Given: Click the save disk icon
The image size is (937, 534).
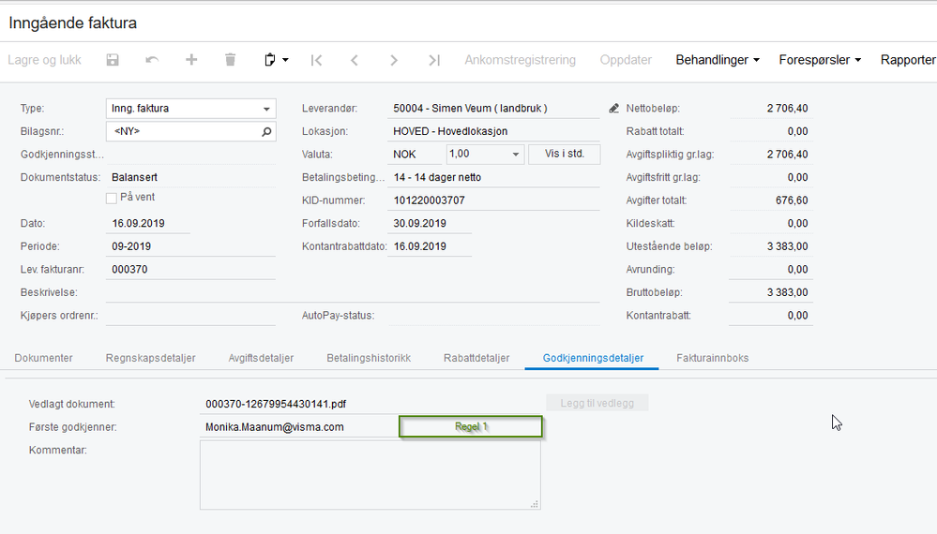Looking at the screenshot, I should [113, 60].
